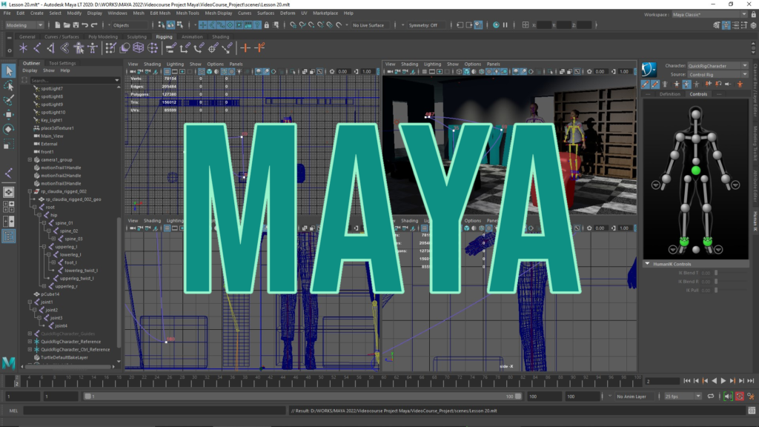Click the Set Key shelf icon
Viewport: 759px width, 427px height.
pos(245,48)
